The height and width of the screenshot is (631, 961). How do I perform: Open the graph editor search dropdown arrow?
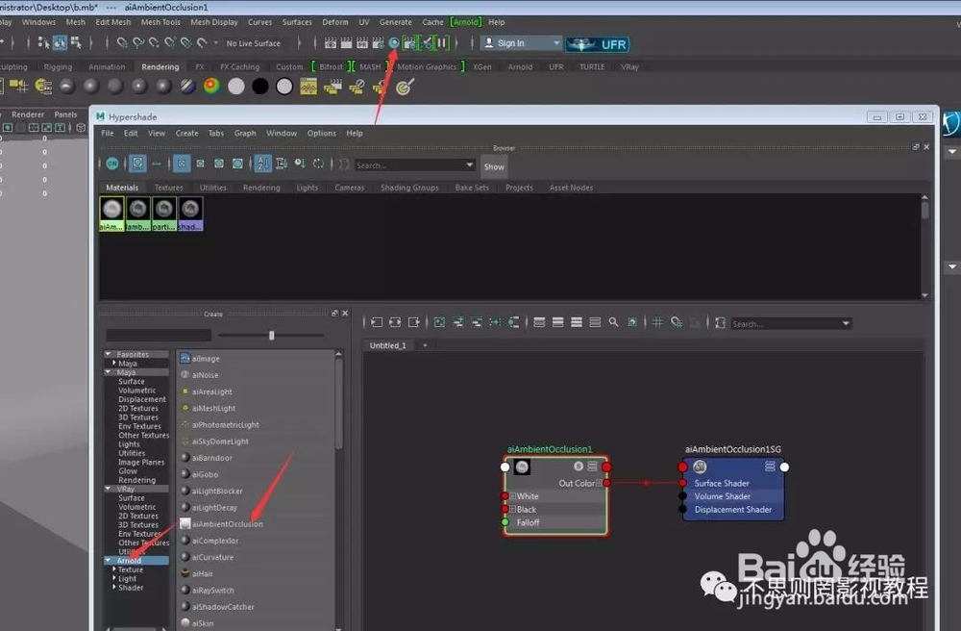click(846, 323)
